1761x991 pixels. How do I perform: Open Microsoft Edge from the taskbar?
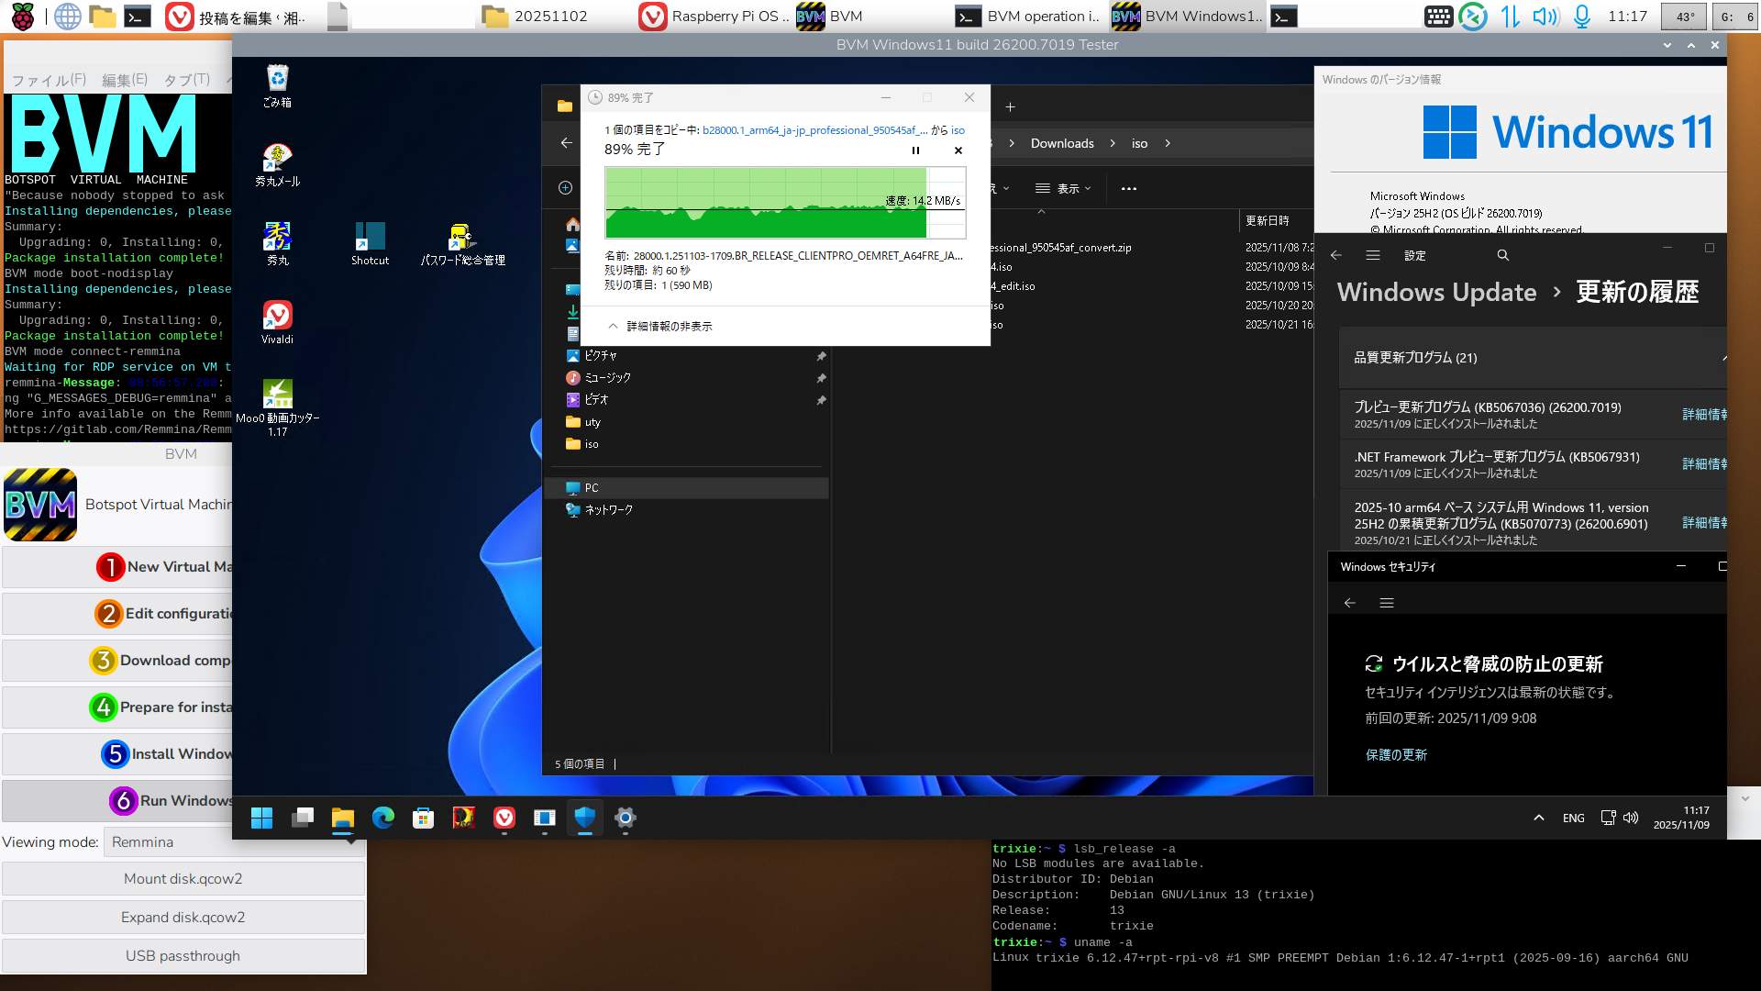pos(382,818)
